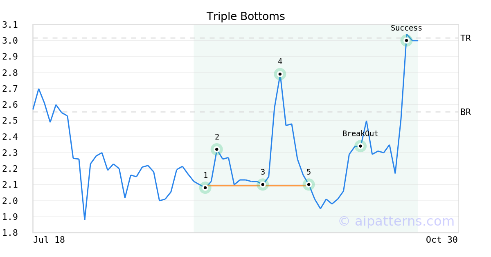
Task: Click the 3.1 y-axis value
Action: coord(10,25)
